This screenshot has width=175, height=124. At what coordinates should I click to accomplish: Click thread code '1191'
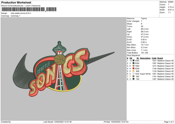coord(154,76)
